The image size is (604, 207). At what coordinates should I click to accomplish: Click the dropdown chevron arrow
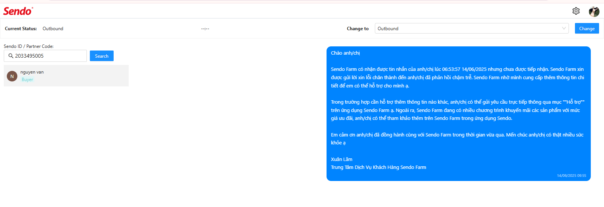coord(564,29)
